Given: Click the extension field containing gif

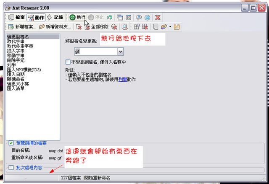Looking at the screenshot, I should (96, 52).
